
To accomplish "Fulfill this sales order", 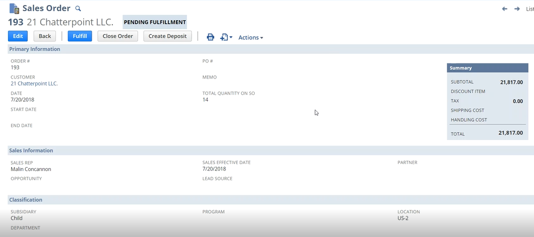I will coord(80,36).
